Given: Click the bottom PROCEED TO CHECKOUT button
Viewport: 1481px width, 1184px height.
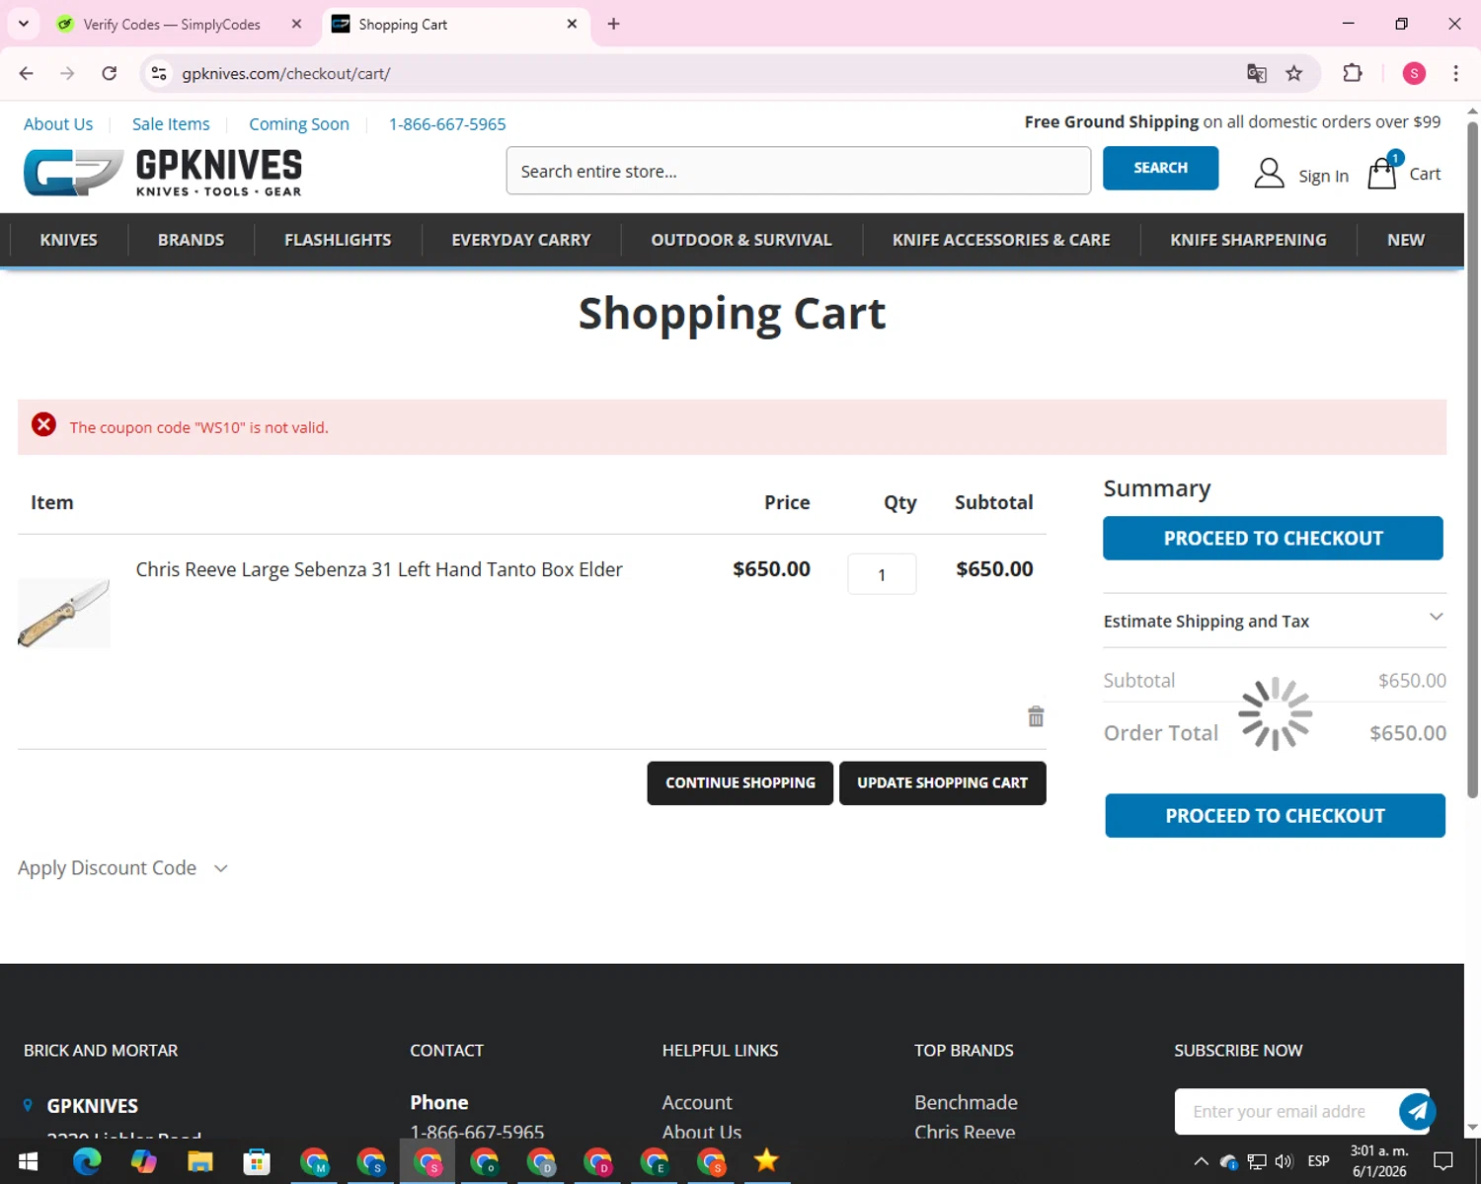Looking at the screenshot, I should 1275,816.
